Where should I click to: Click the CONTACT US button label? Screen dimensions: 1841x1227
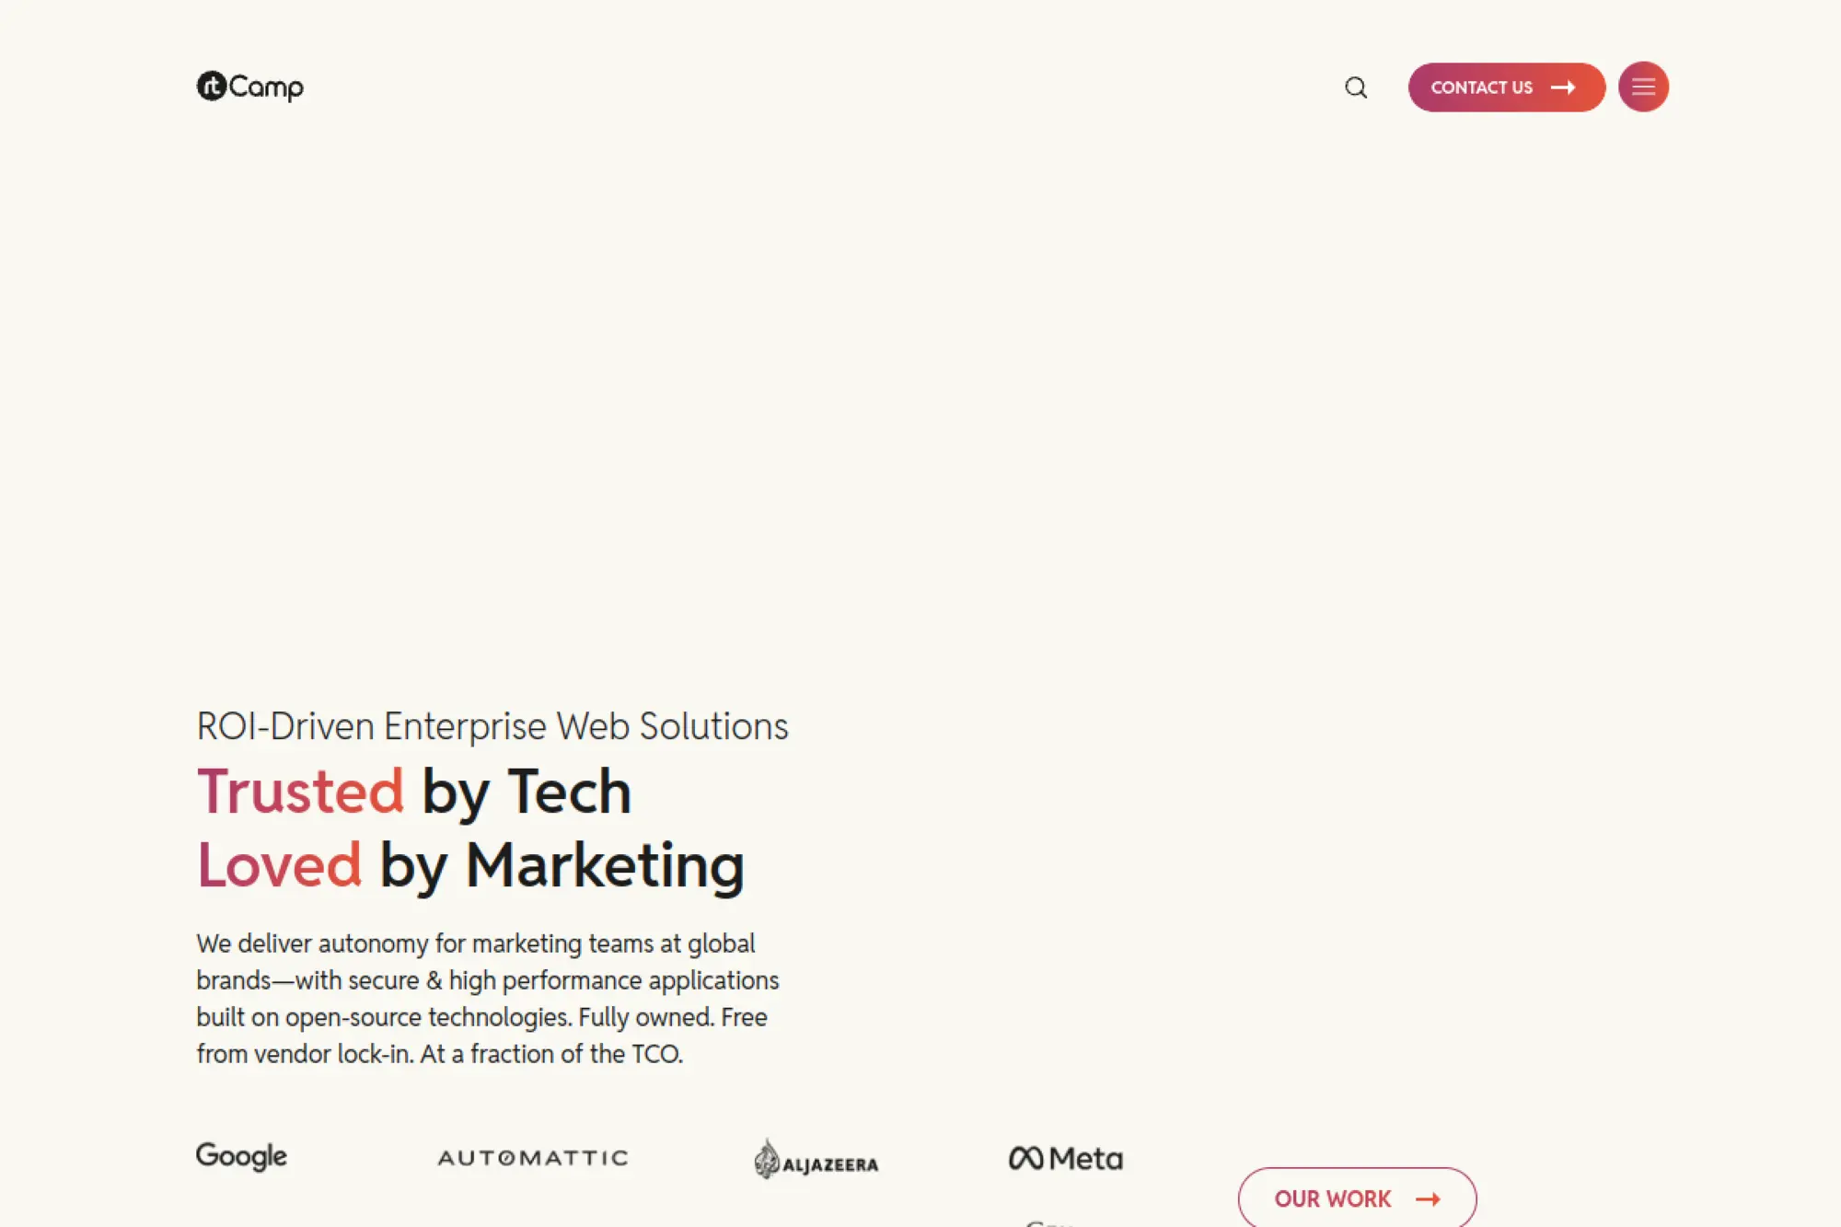click(x=1481, y=87)
